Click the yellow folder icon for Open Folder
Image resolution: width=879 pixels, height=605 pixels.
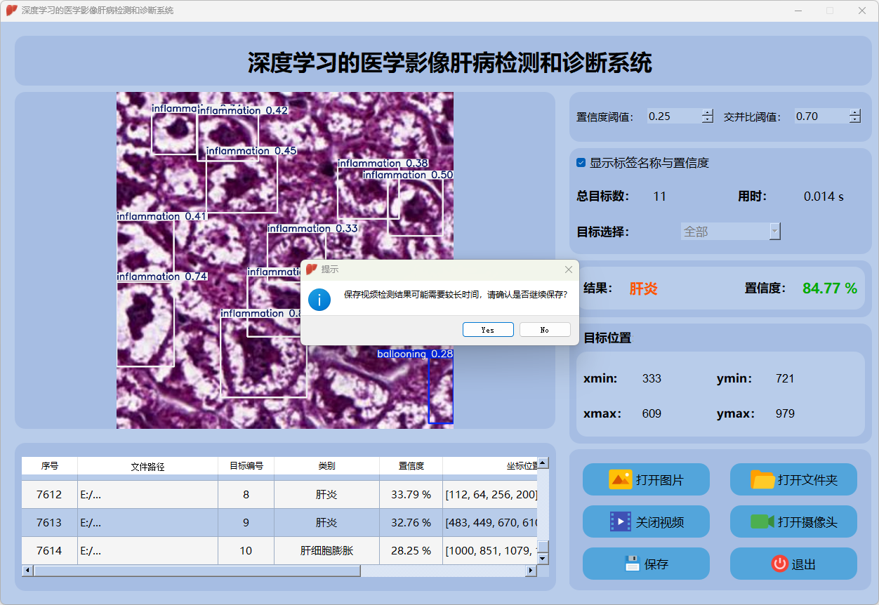[762, 480]
